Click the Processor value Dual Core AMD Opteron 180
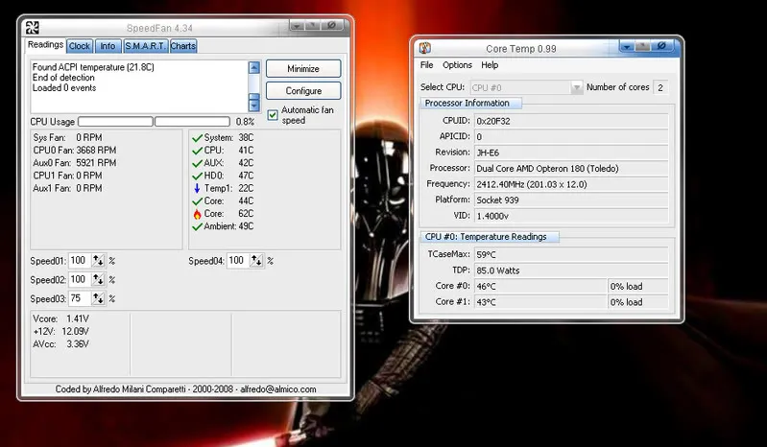Image resolution: width=767 pixels, height=447 pixels. click(x=571, y=169)
